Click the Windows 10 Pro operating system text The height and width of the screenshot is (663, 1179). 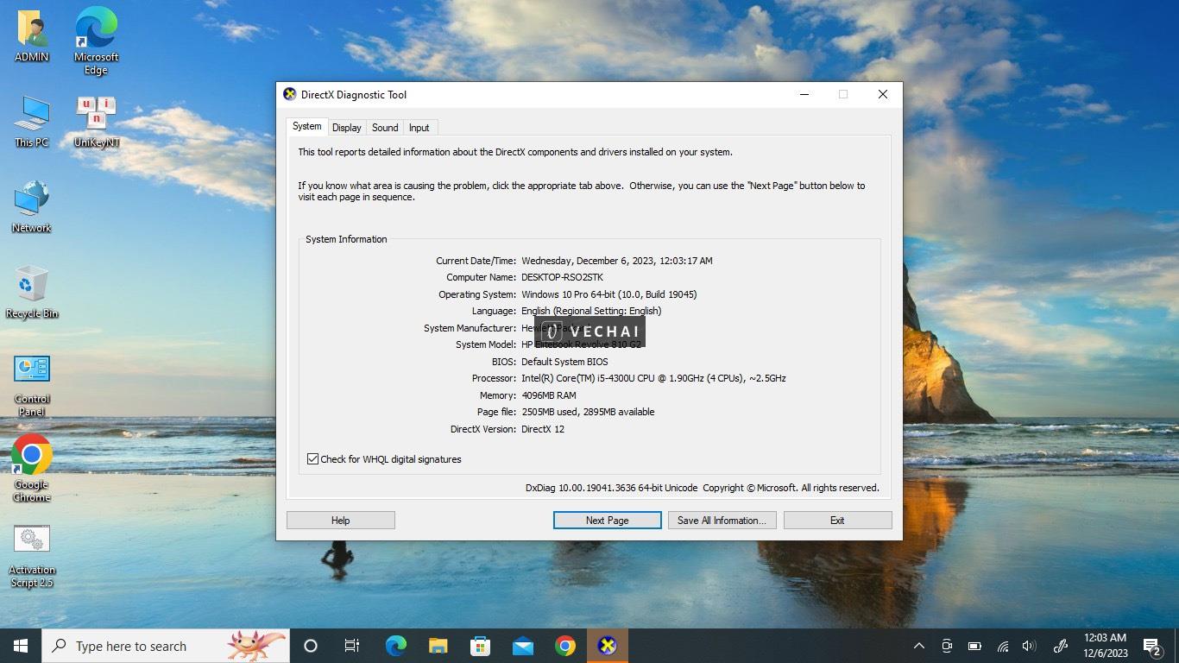click(x=609, y=294)
